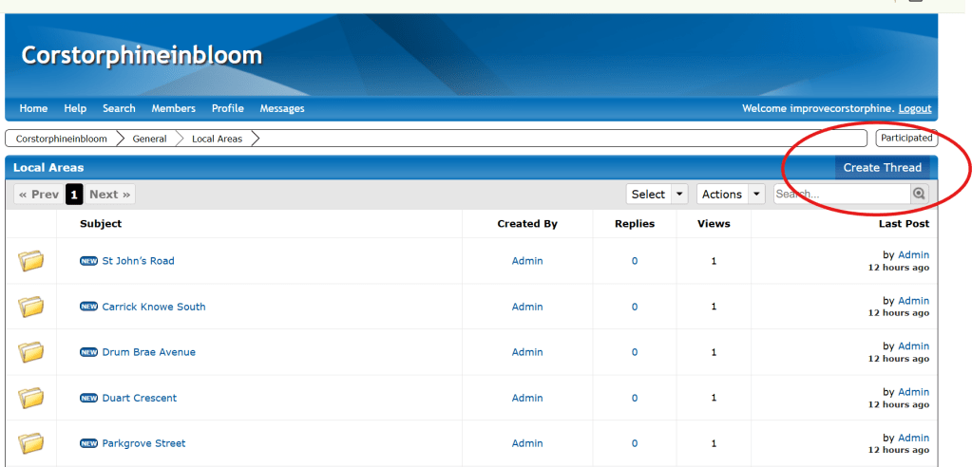Click the Corstorphineinbloom site title
This screenshot has height=467, width=972.
[x=142, y=56]
